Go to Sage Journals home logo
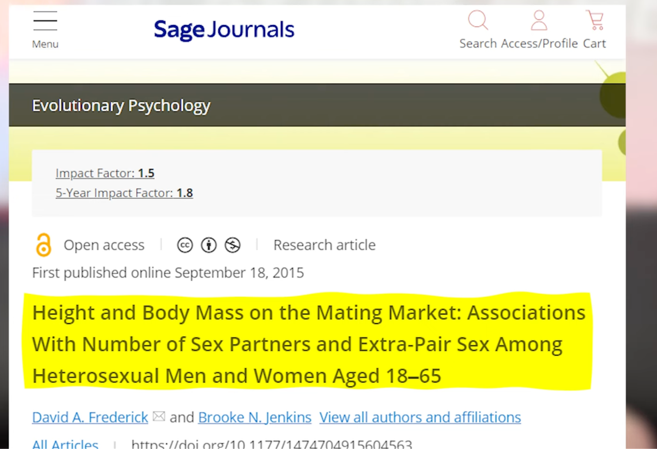657x449 pixels. pos(224,30)
